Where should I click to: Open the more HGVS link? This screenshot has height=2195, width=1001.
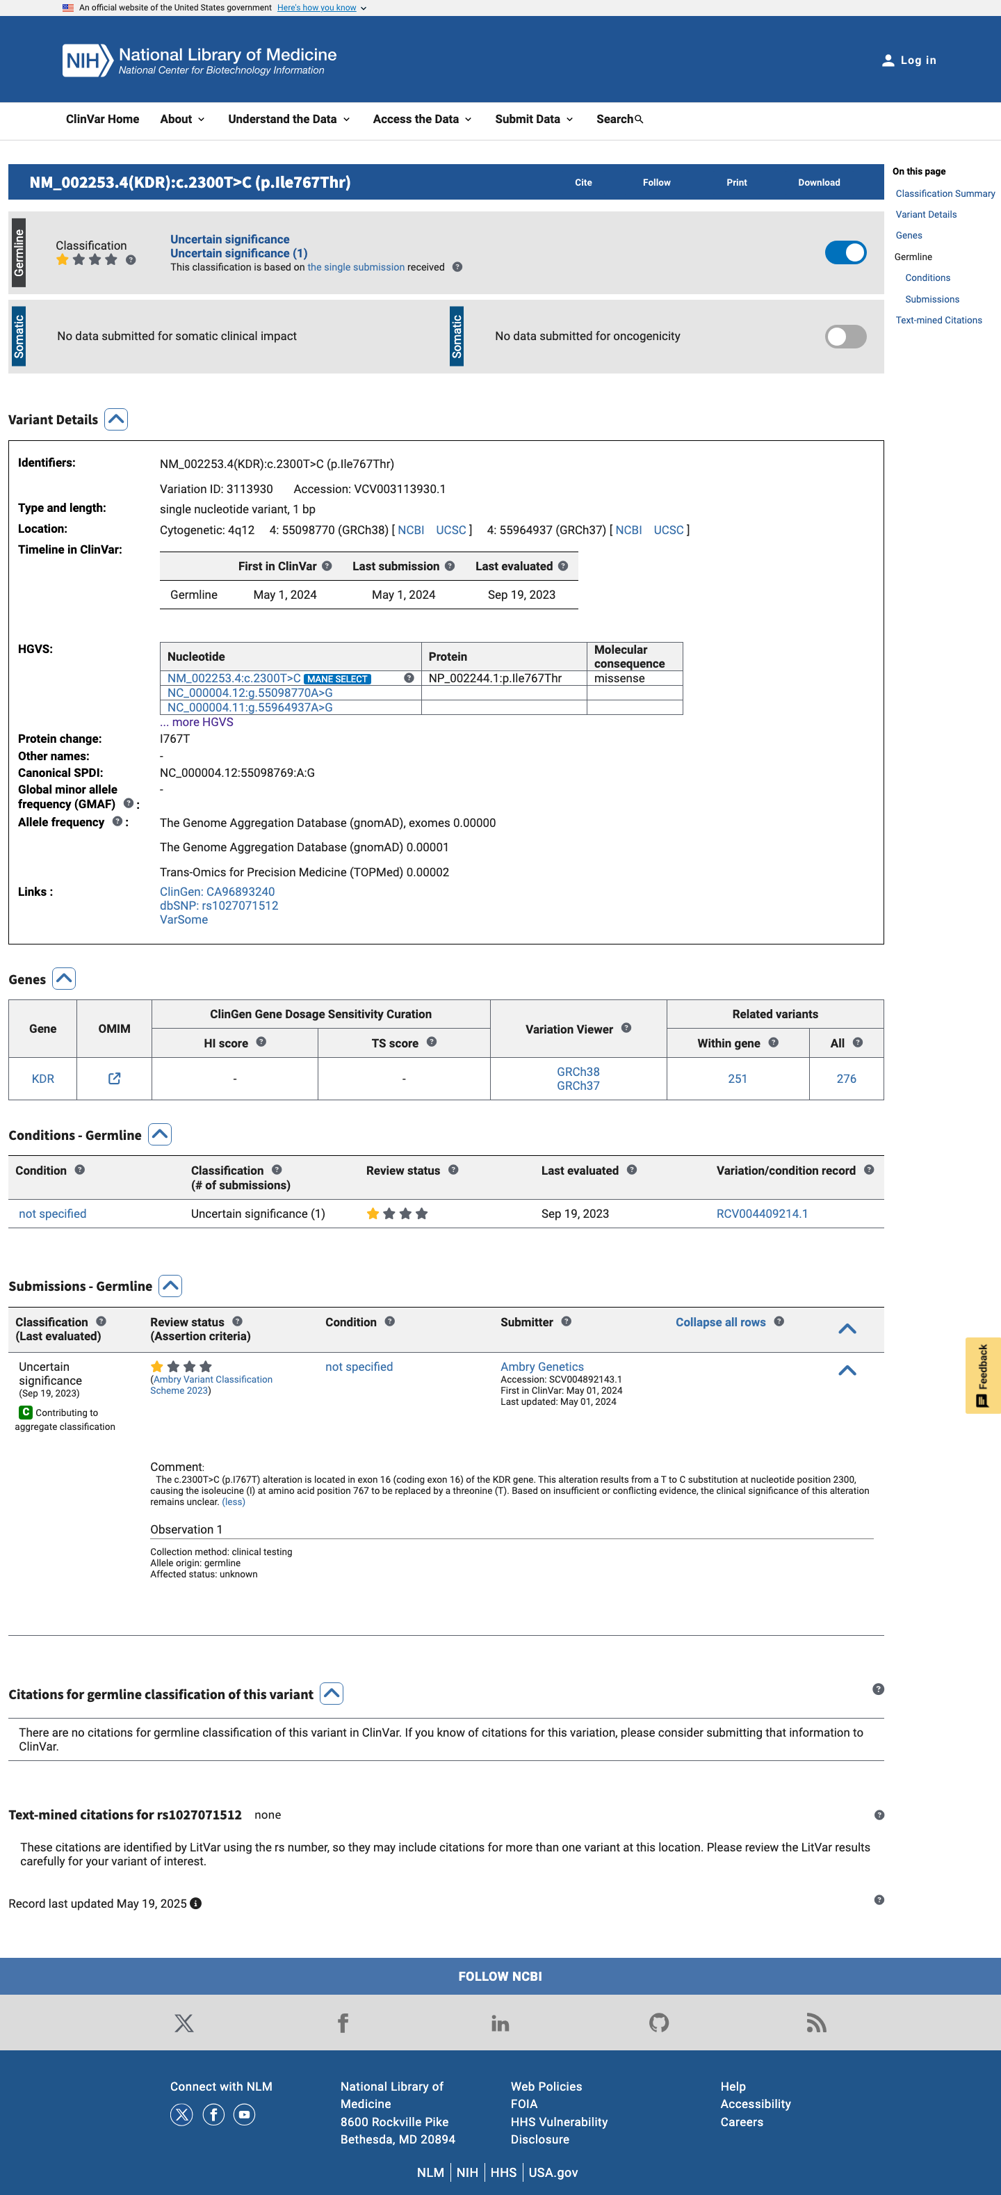point(197,722)
